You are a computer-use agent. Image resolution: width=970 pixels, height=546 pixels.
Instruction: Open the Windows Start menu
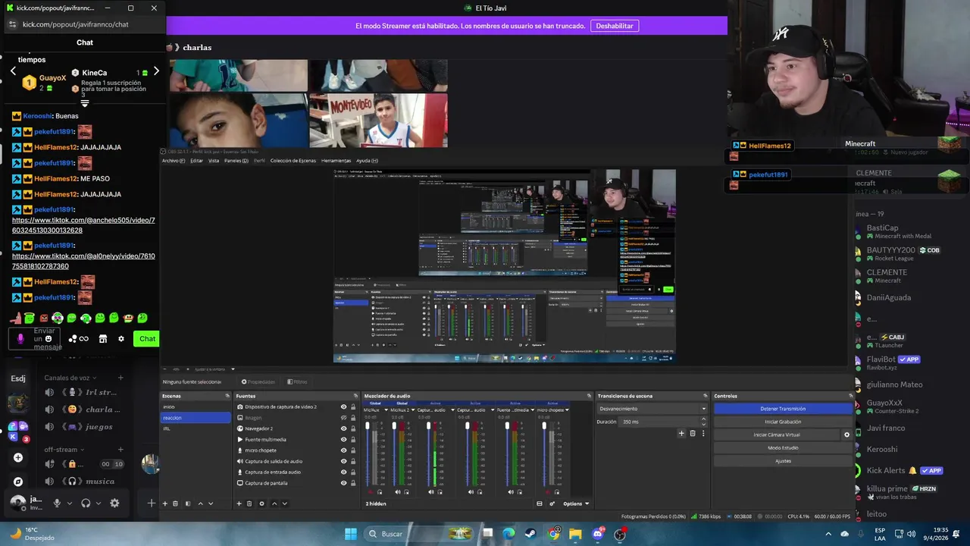(x=351, y=534)
